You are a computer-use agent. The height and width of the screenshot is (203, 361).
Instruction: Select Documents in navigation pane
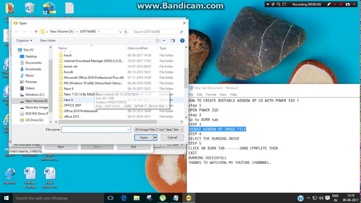pos(33,63)
